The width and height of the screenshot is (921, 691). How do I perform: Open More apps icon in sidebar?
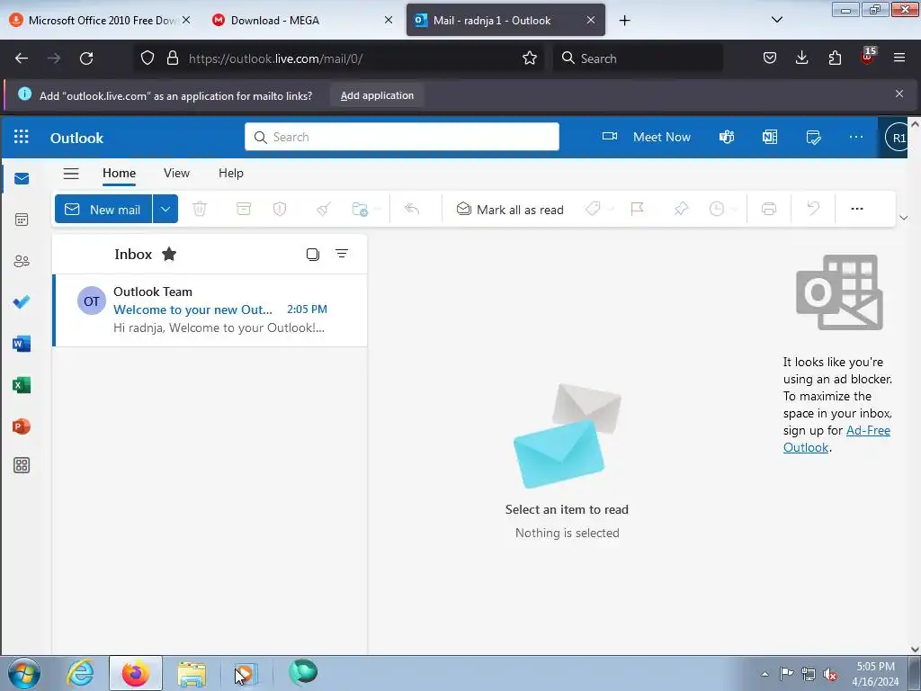click(x=22, y=465)
